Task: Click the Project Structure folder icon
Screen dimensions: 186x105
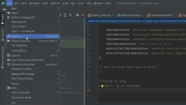Action: 8,41
